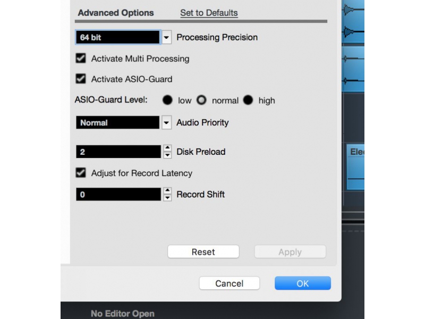Toggle Adjust for Record Latency checkbox
The image size is (425, 319).
(81, 173)
